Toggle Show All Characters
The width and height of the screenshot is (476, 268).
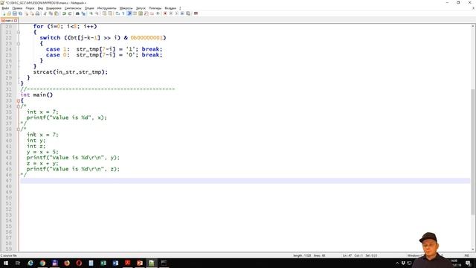(x=123, y=13)
